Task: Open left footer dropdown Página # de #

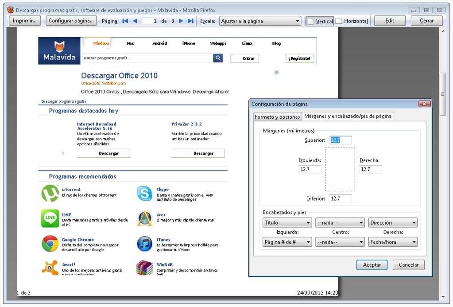Action: tap(287, 242)
